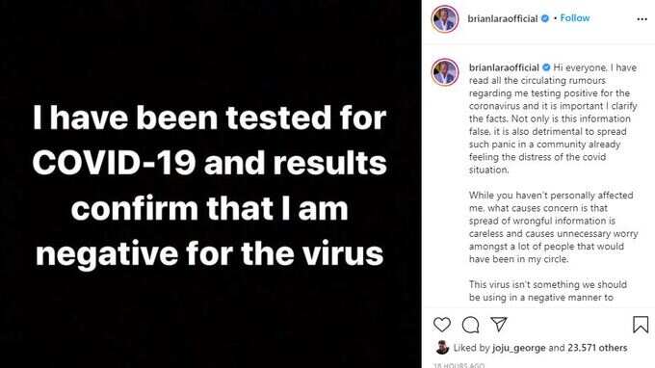This screenshot has width=655, height=368.
Task: Click verified badge in the caption
Action: point(546,67)
